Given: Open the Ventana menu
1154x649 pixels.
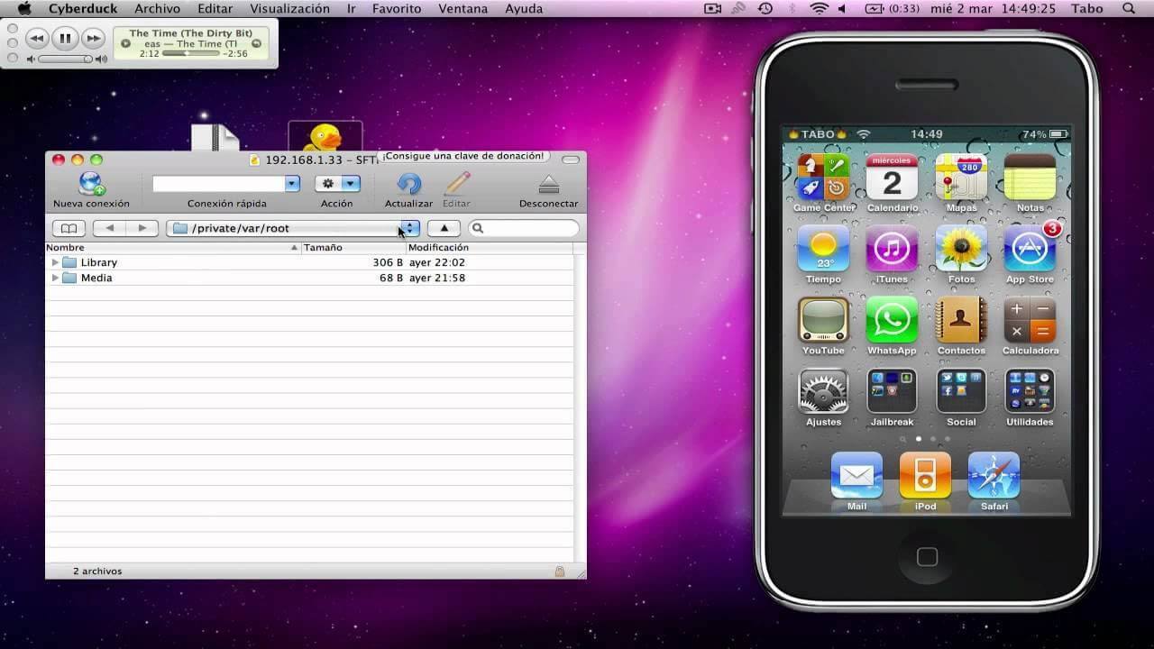Looking at the screenshot, I should coord(463,8).
